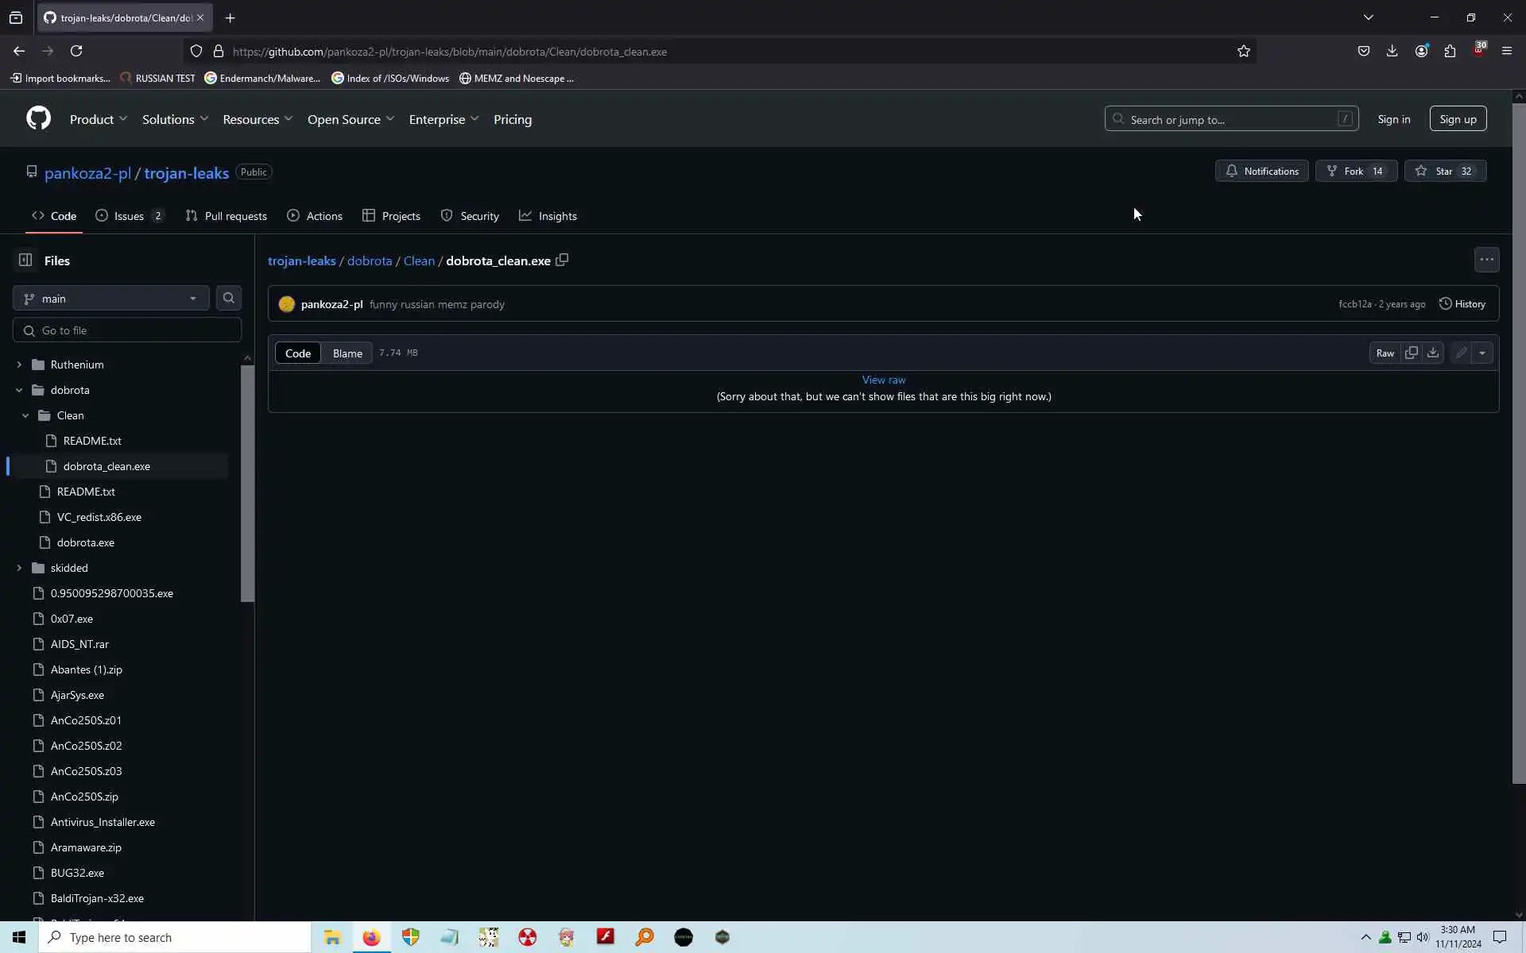Screen dimensions: 1526x953
Task: Click the GitHub Octocat logo
Action: pyautogui.click(x=38, y=118)
